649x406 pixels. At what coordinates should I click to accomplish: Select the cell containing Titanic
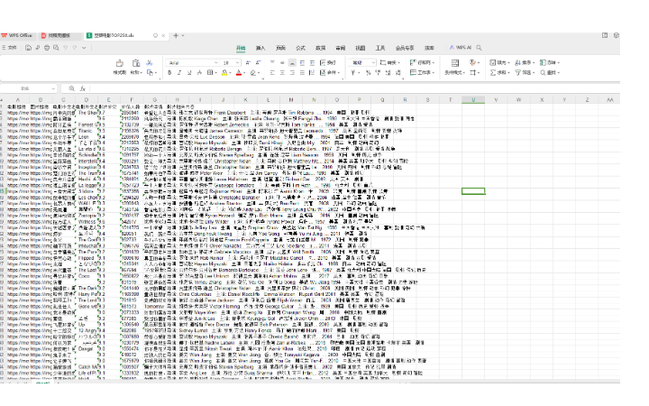[86, 131]
